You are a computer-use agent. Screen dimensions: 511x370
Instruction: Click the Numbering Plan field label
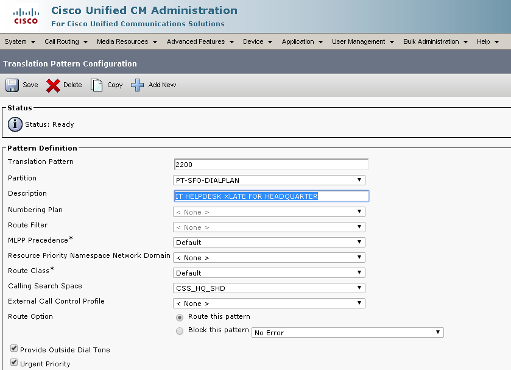click(35, 210)
